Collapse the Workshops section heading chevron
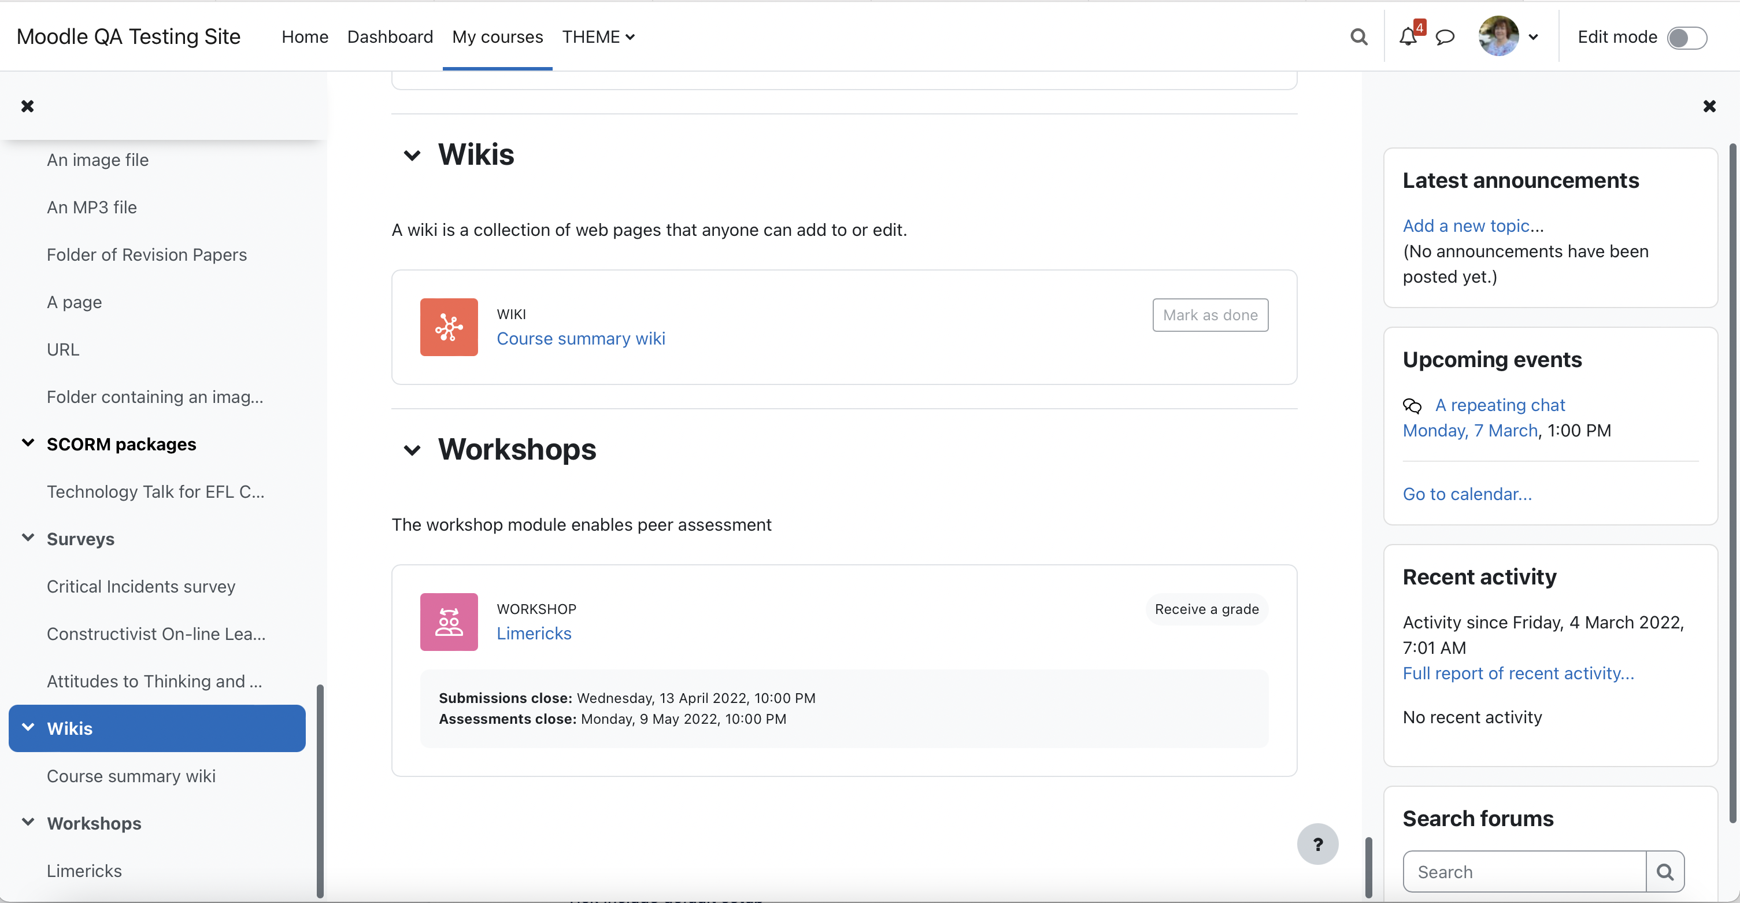This screenshot has height=903, width=1740. point(412,450)
